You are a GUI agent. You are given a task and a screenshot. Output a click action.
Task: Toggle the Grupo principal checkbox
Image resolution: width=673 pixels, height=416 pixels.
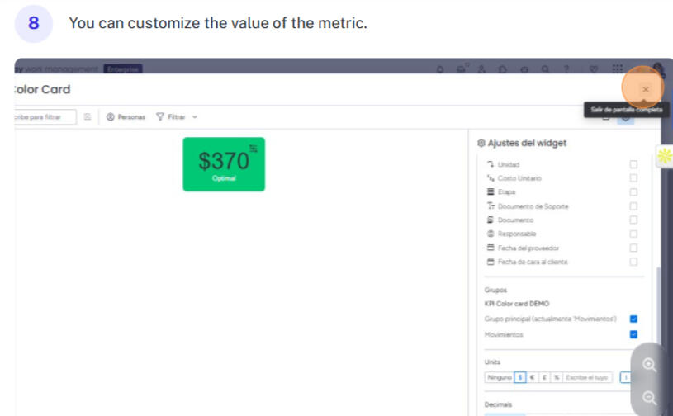633,319
